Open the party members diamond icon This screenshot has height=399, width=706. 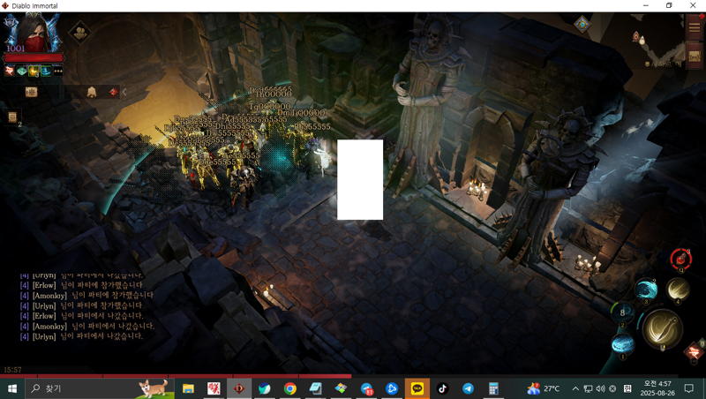(x=79, y=33)
